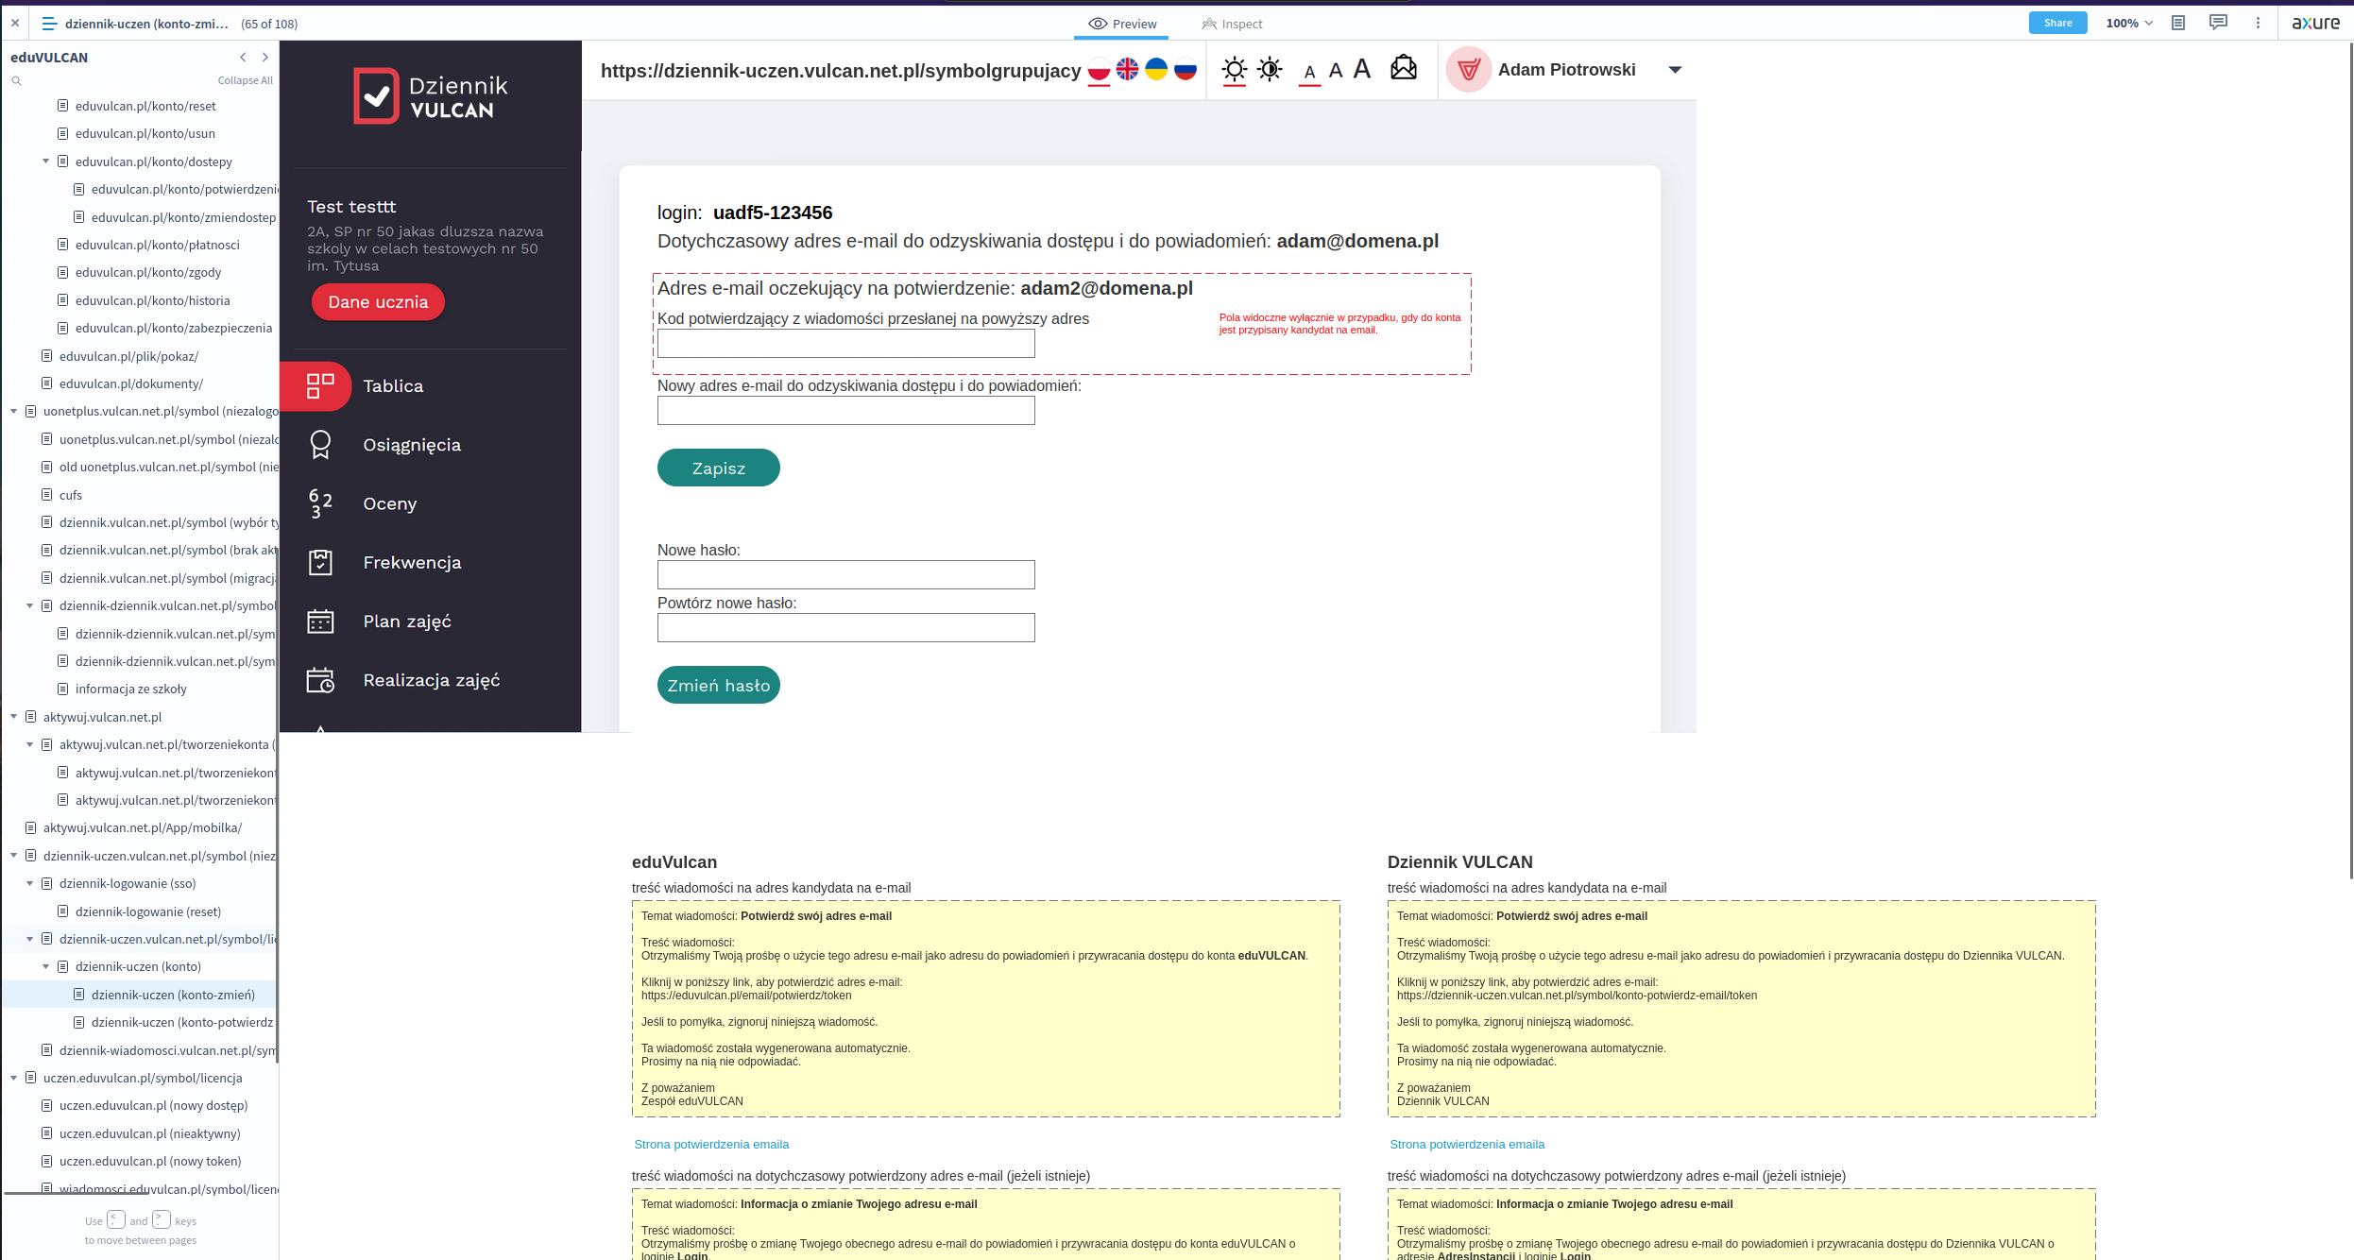The height and width of the screenshot is (1260, 2354).
Task: Click the Polish flag language icon
Action: coord(1099,69)
